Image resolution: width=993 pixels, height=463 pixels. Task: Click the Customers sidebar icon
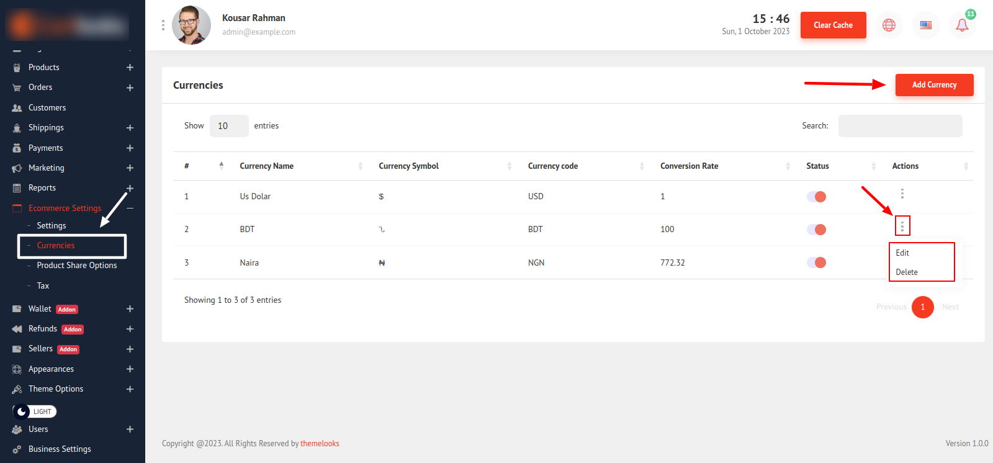click(17, 108)
